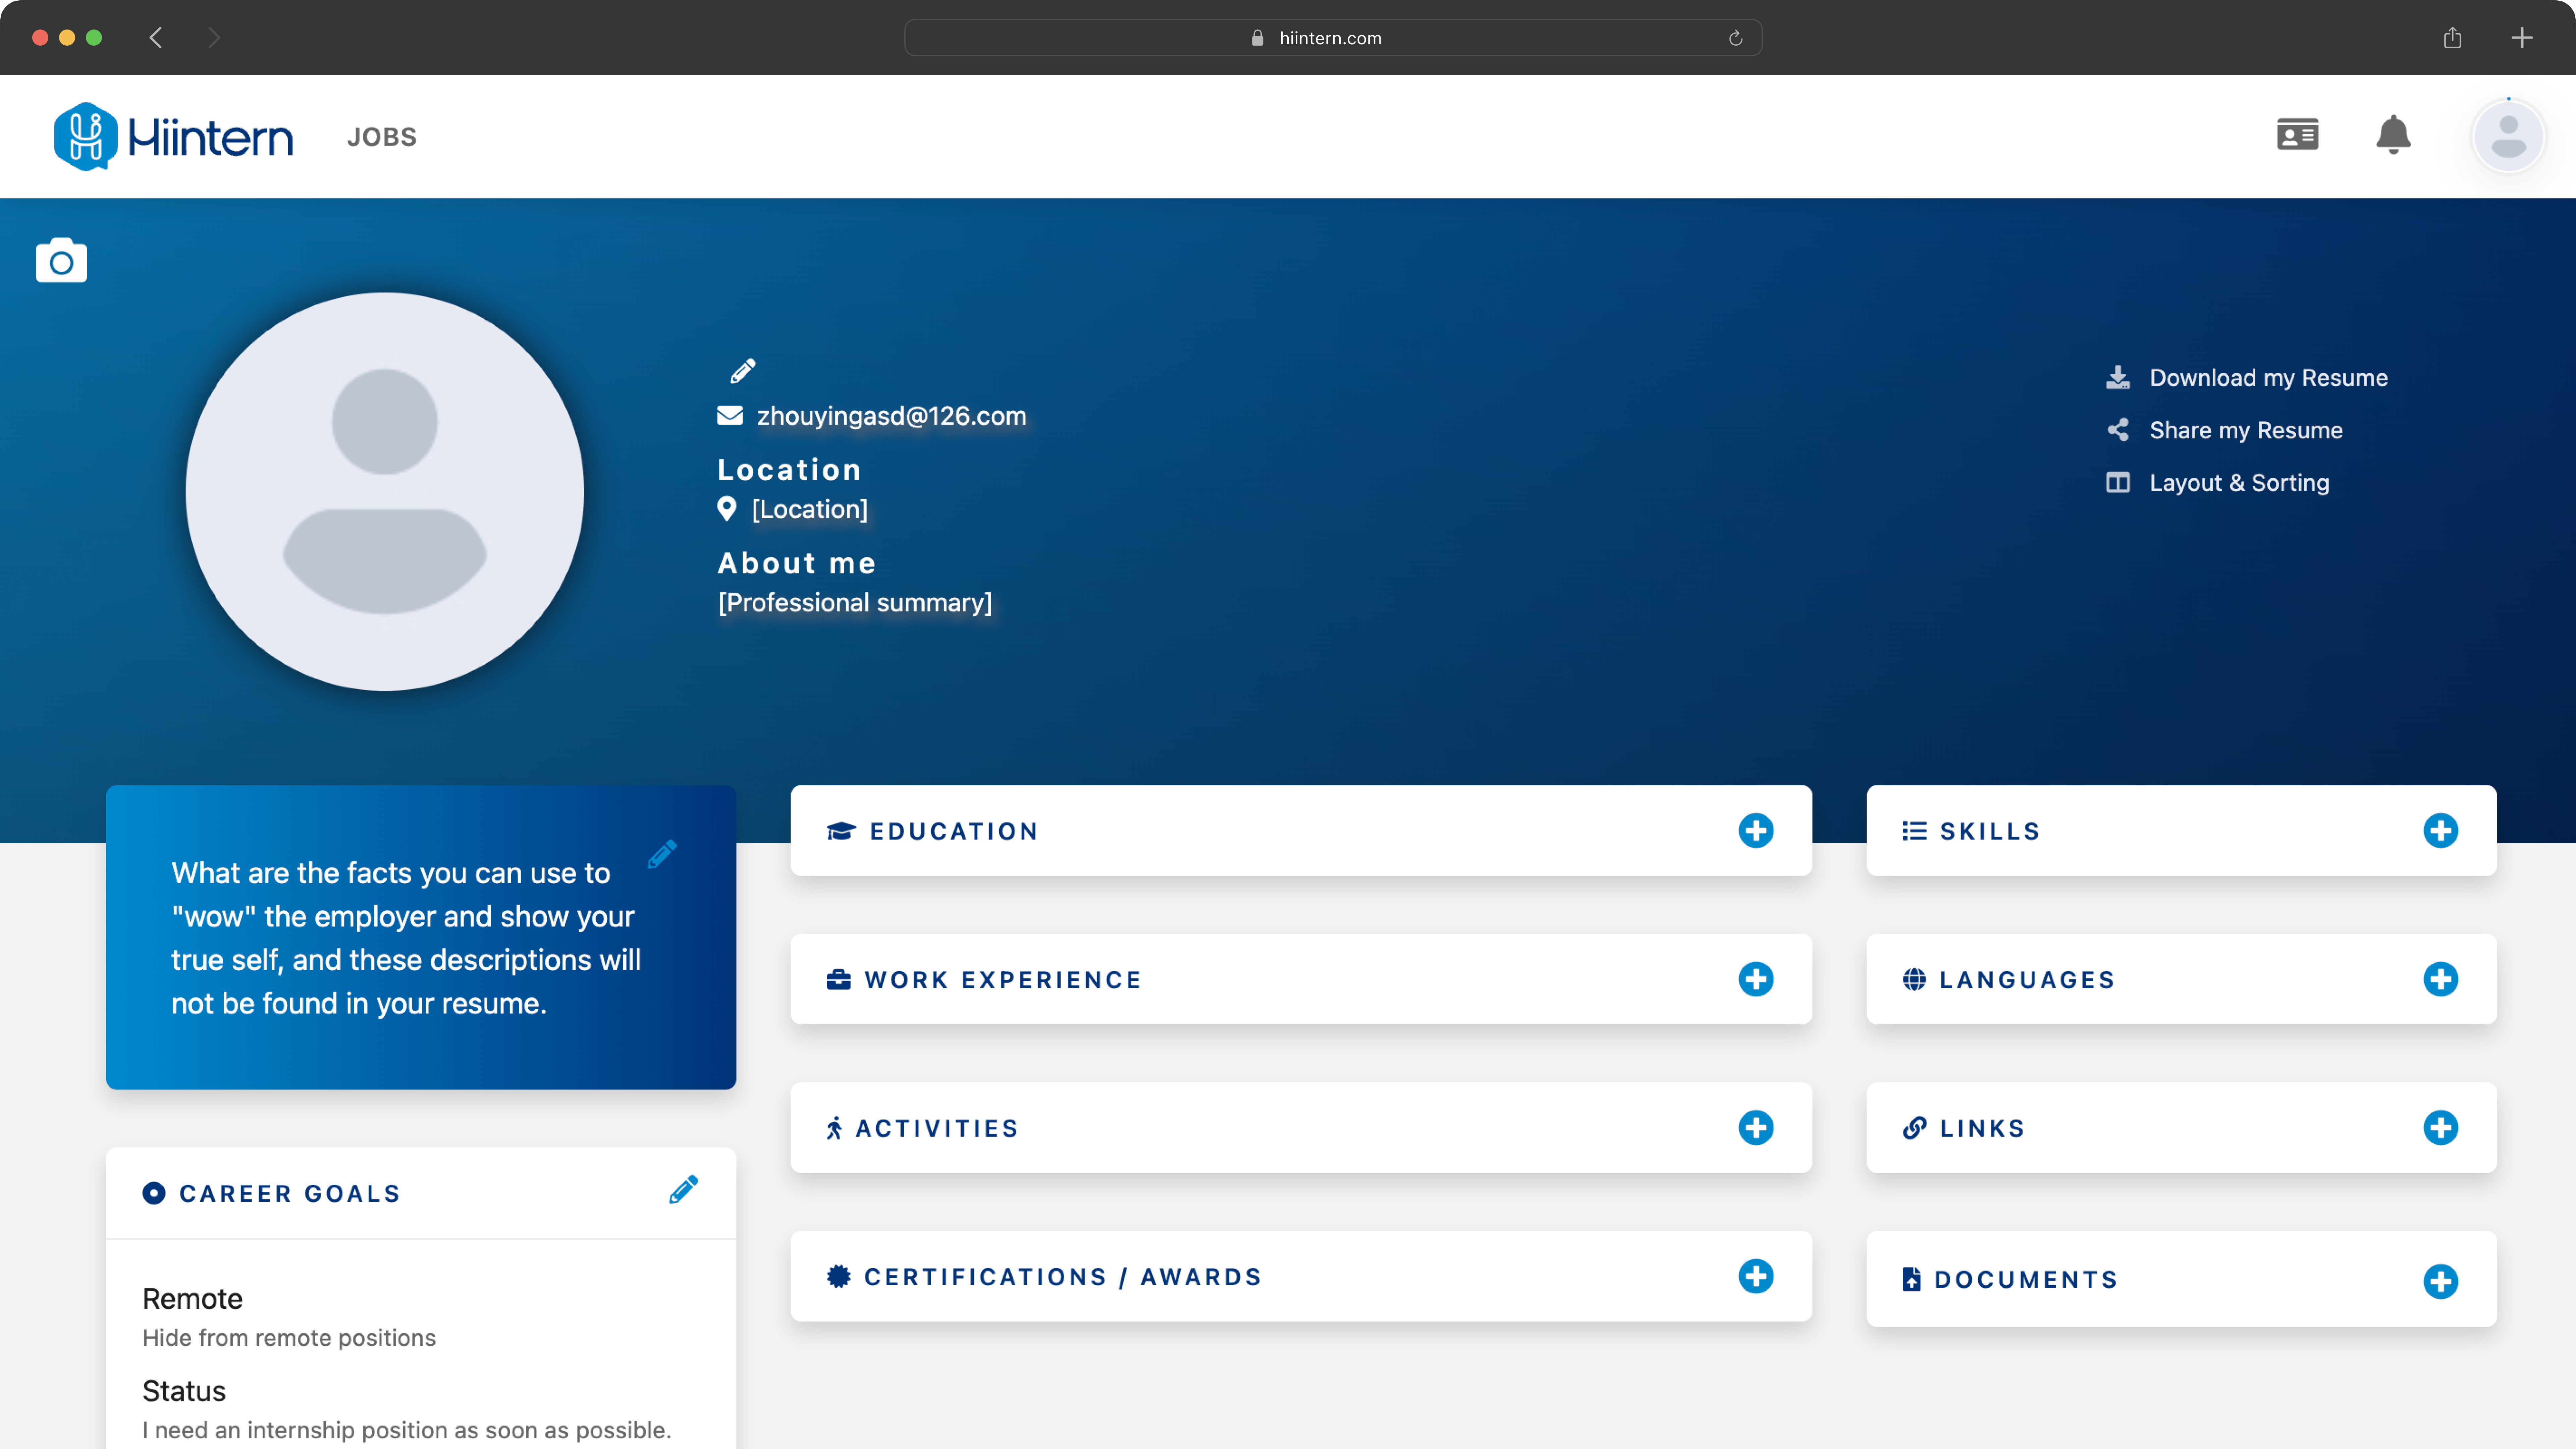The height and width of the screenshot is (1449, 2576).
Task: Open the notifications bell
Action: (x=2393, y=135)
